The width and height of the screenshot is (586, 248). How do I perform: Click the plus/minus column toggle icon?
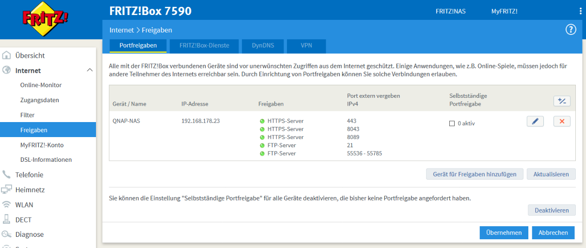pos(562,101)
